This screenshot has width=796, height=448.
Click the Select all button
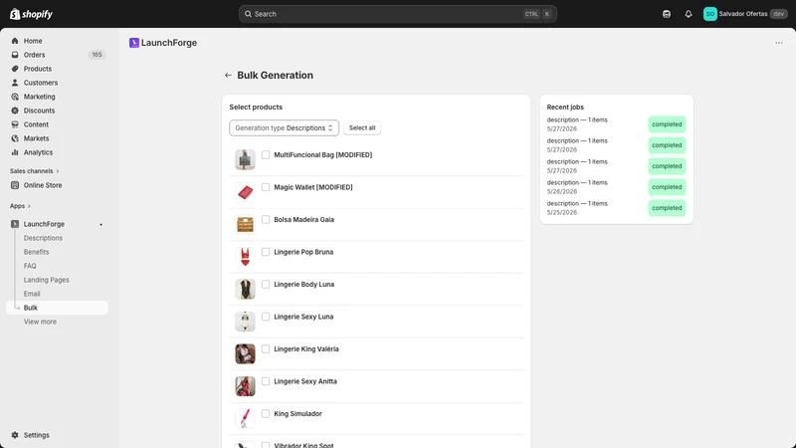click(362, 128)
